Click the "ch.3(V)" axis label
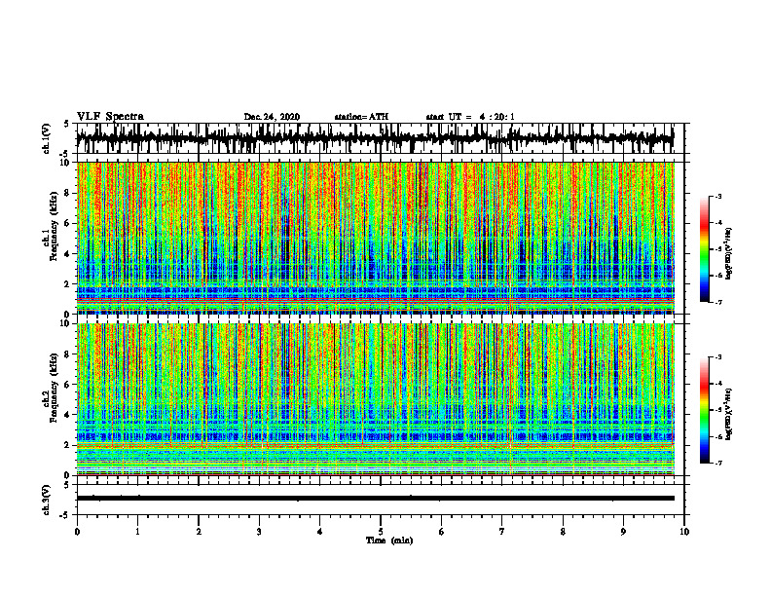 [x=47, y=501]
